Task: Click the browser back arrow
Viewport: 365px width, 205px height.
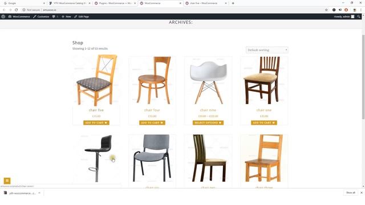Action: 4,10
